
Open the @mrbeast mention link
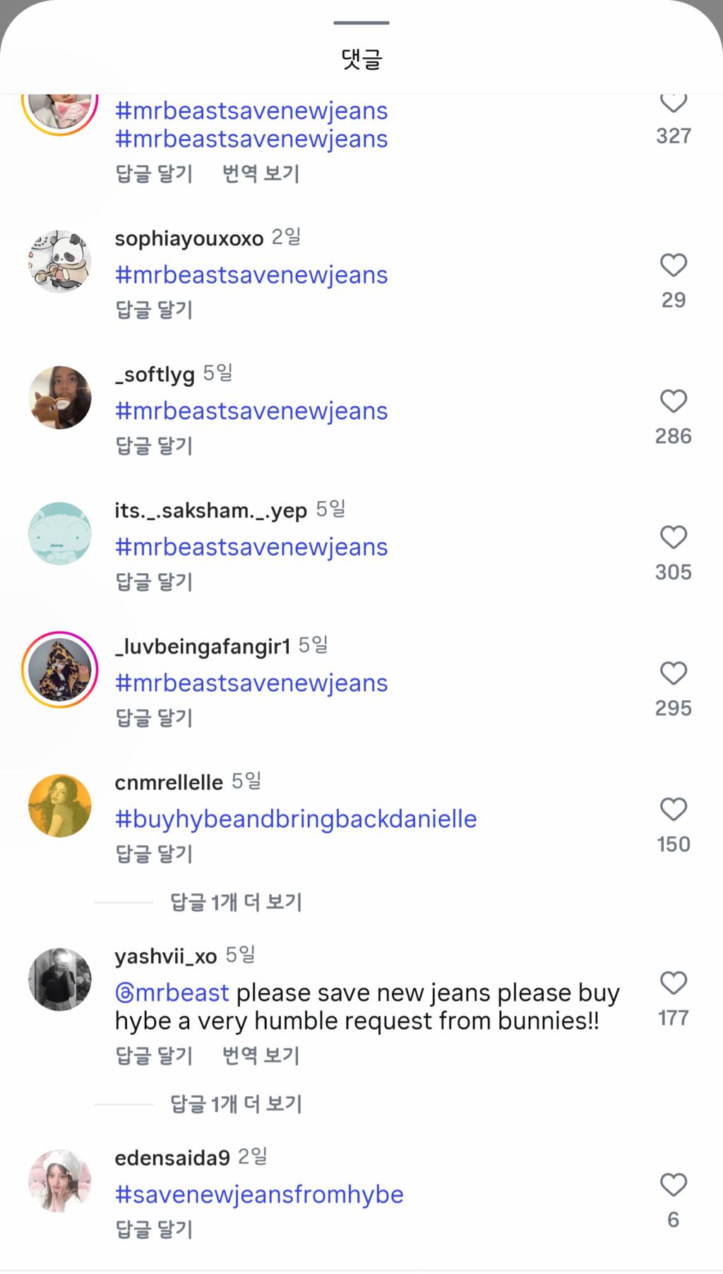point(172,993)
